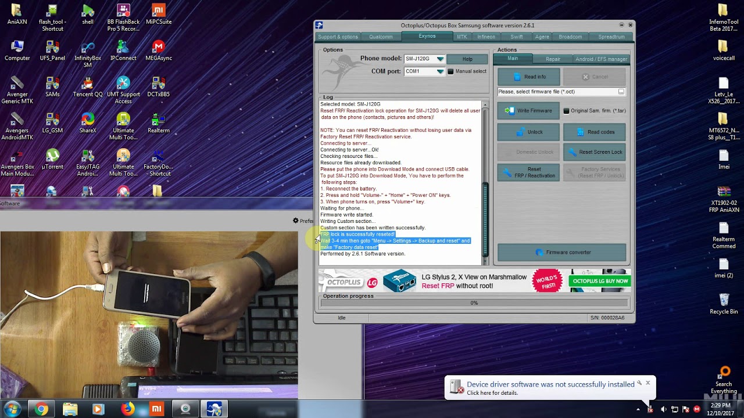Open the shell desktop icon
Screen dimensions: 744x418
click(88, 15)
